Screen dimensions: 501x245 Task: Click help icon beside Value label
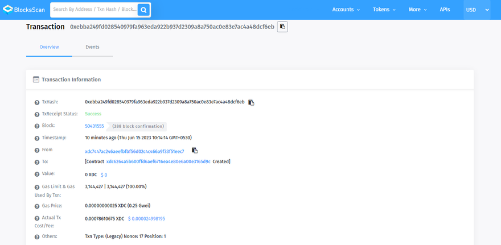(37, 175)
